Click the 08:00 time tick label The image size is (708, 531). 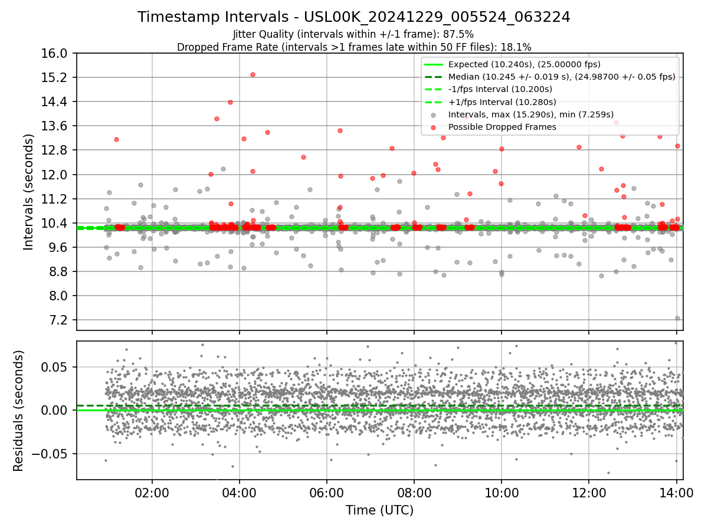pos(414,494)
